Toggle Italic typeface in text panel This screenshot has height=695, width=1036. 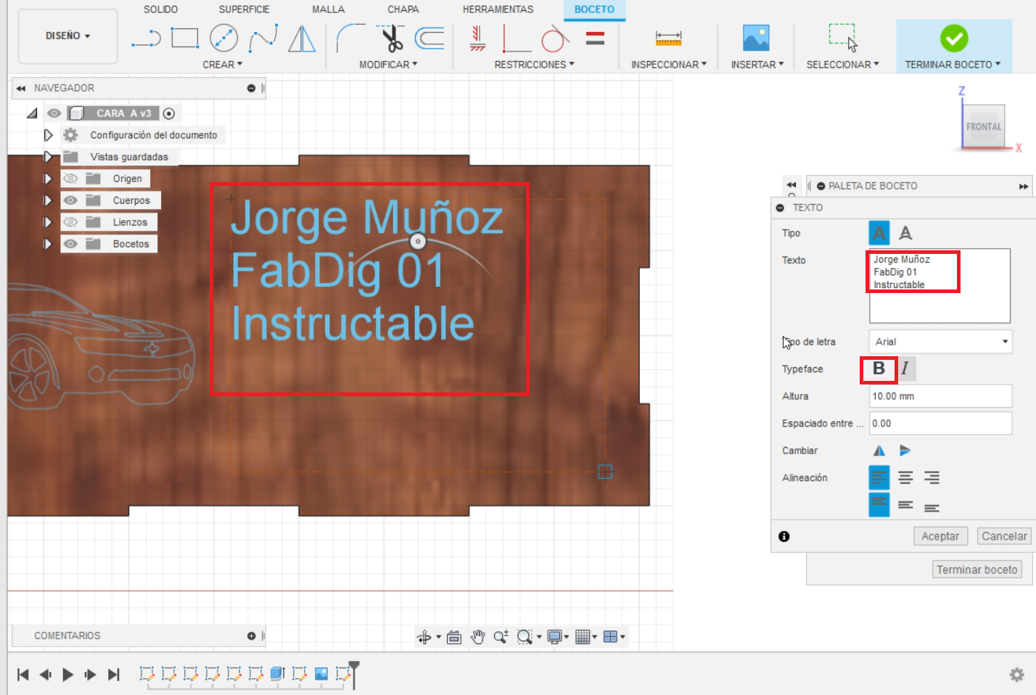pyautogui.click(x=906, y=369)
